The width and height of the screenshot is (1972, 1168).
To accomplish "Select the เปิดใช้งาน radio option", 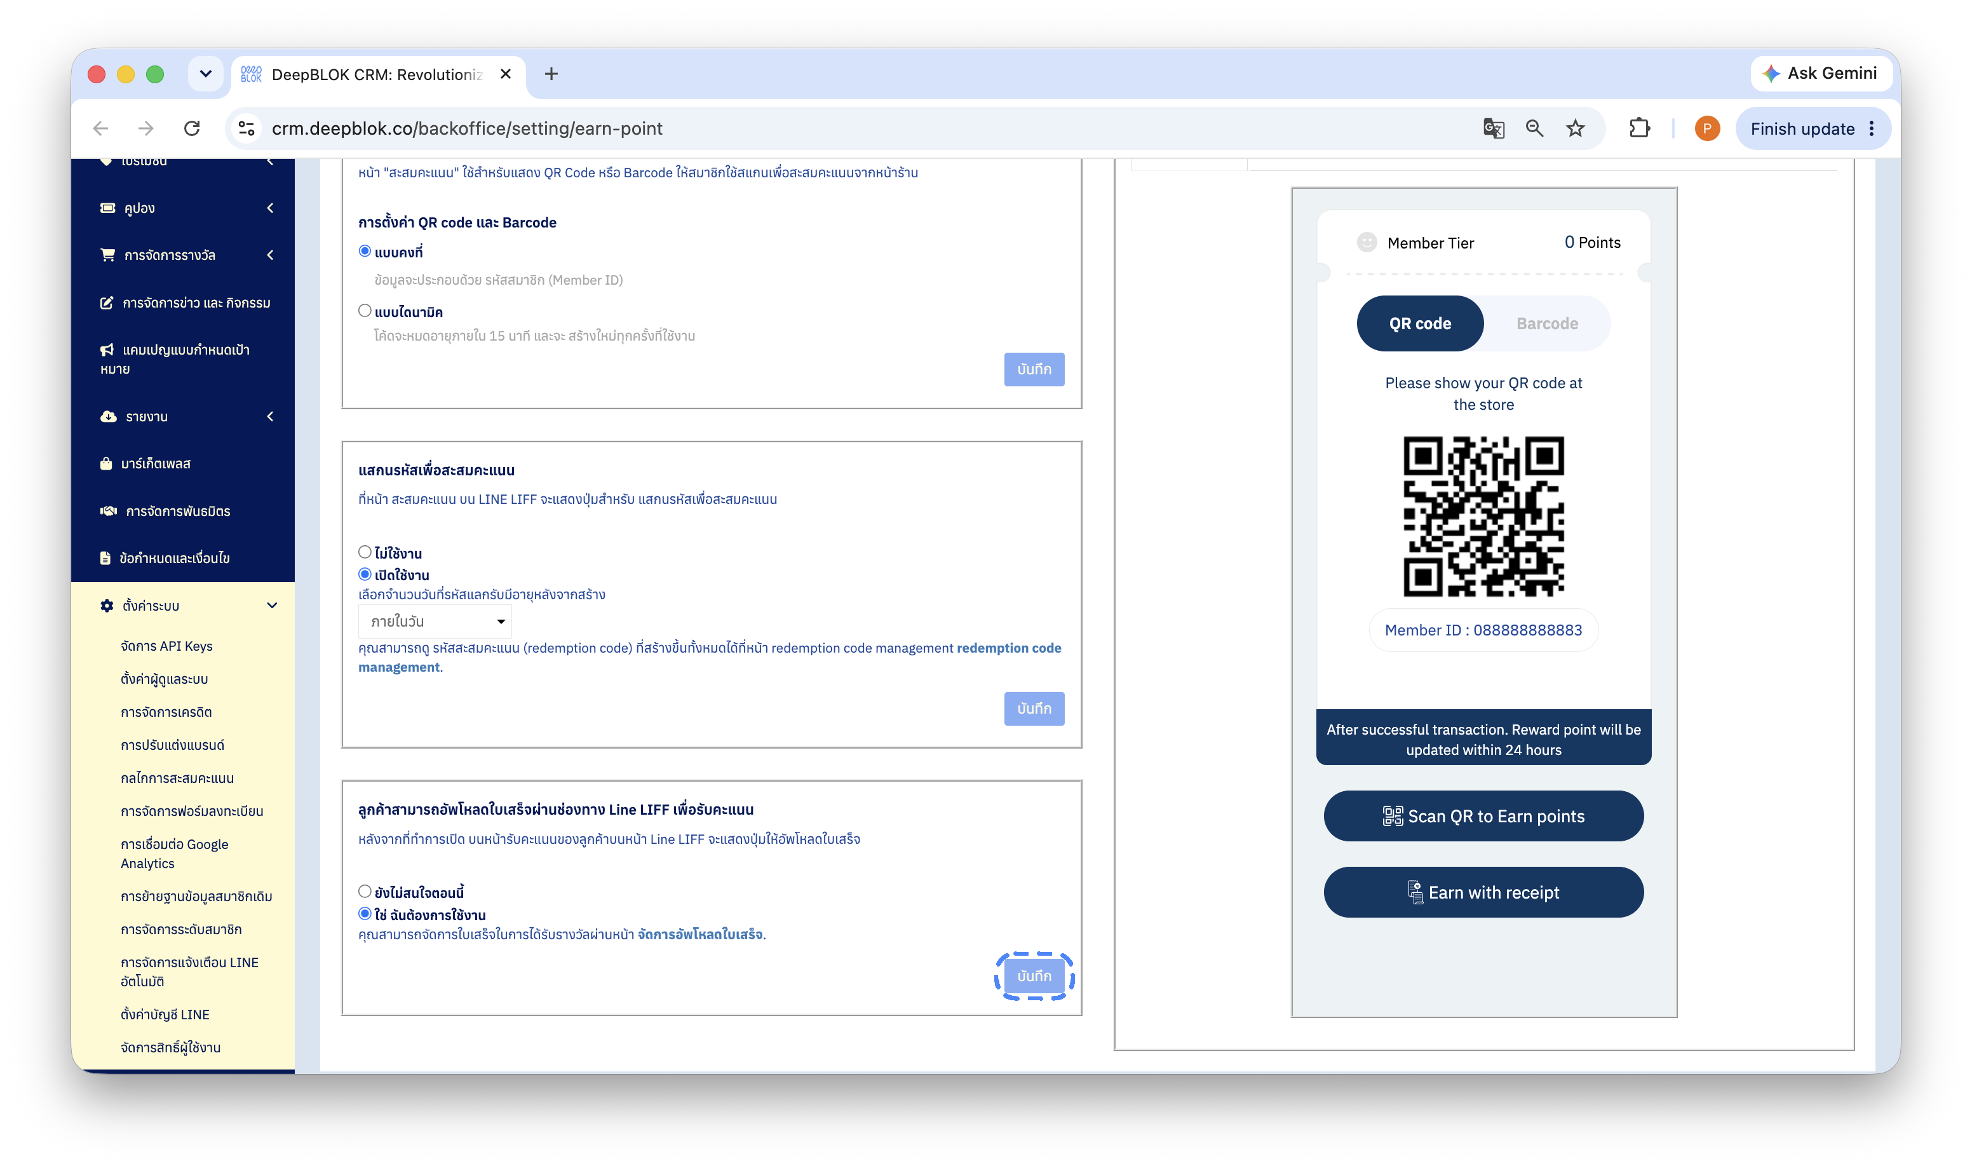I will 365,574.
